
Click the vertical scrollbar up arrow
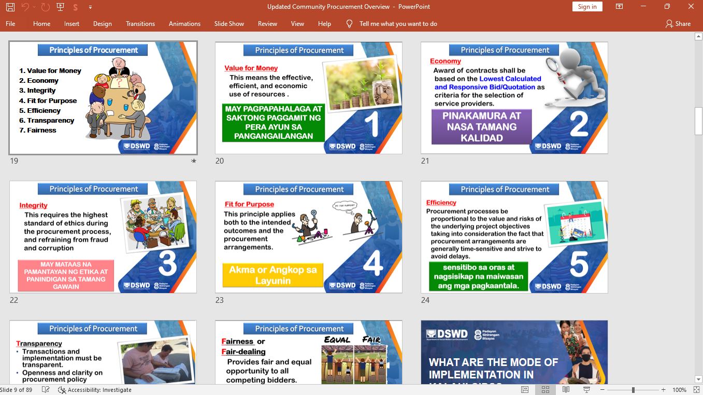(x=698, y=37)
